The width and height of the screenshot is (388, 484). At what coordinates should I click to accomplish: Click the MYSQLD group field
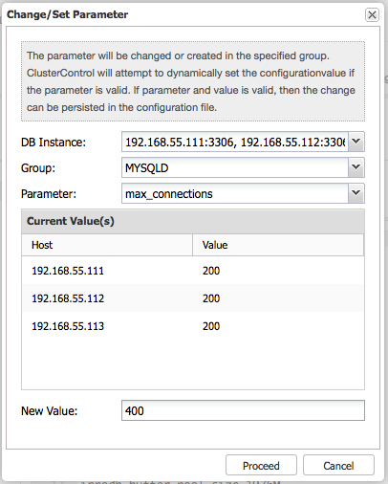[235, 167]
